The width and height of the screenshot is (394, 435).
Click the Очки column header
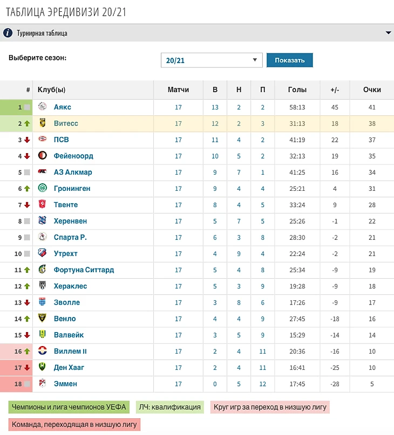point(372,90)
